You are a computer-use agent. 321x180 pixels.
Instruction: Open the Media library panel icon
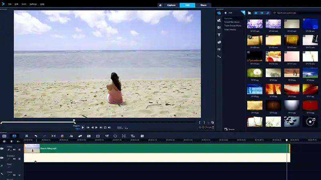(219, 13)
